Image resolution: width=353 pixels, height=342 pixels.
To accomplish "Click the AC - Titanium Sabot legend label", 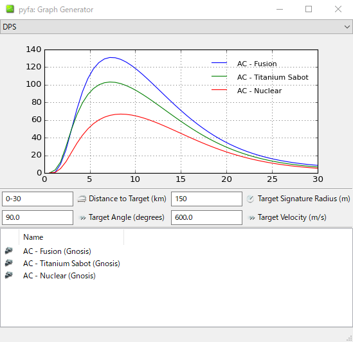I will (x=273, y=77).
